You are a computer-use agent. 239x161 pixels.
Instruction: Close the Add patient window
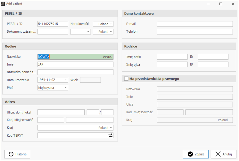click(x=233, y=4)
